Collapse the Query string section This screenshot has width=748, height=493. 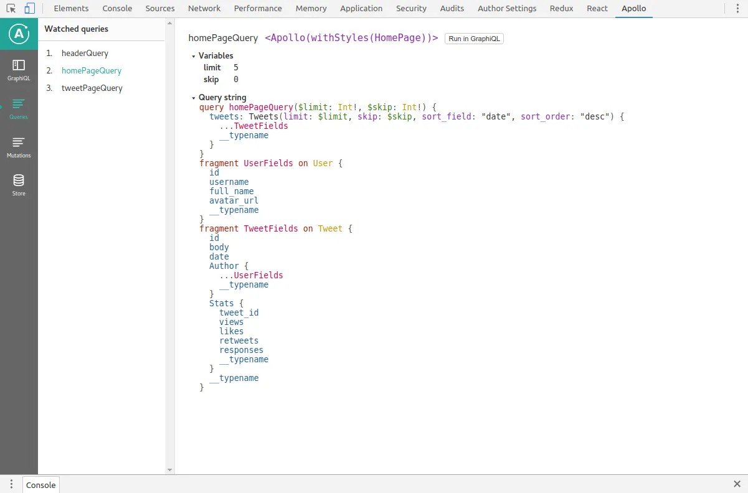[x=194, y=98]
